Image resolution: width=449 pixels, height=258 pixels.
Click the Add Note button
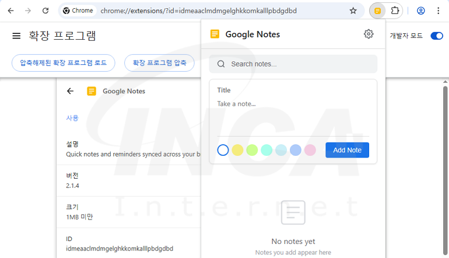(347, 150)
